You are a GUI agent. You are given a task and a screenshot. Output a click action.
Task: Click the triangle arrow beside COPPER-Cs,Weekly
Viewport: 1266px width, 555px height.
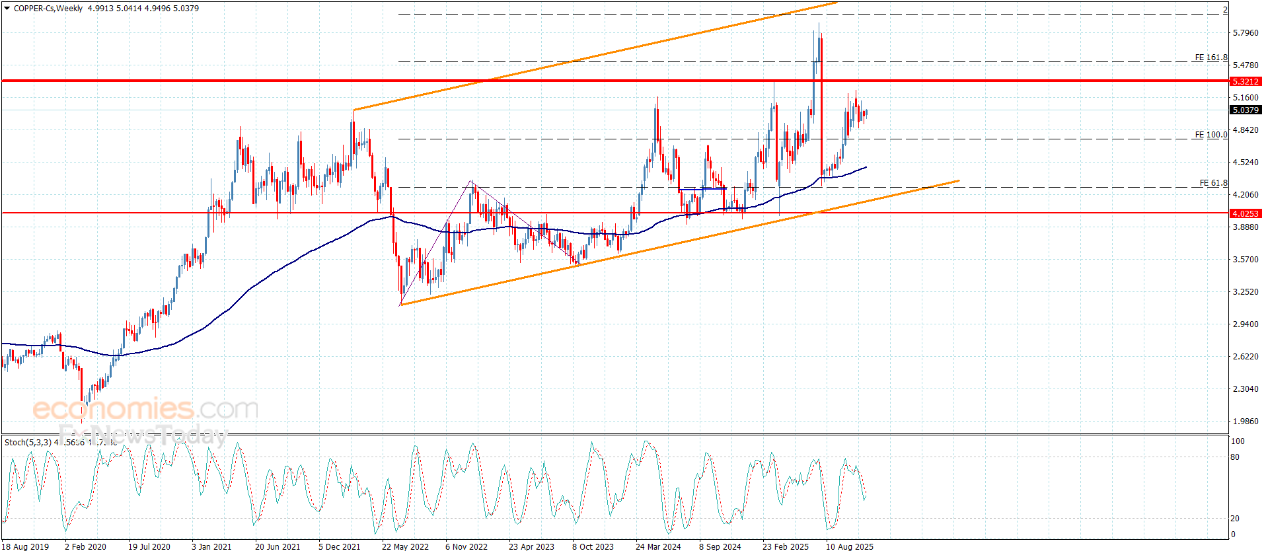pyautogui.click(x=7, y=9)
